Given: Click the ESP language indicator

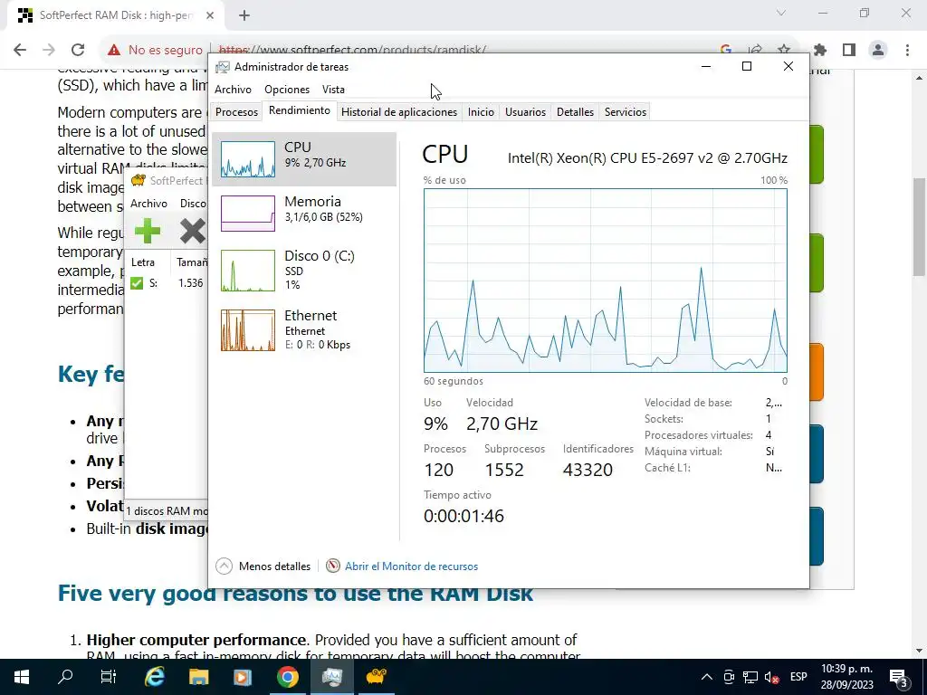Looking at the screenshot, I should click(798, 677).
